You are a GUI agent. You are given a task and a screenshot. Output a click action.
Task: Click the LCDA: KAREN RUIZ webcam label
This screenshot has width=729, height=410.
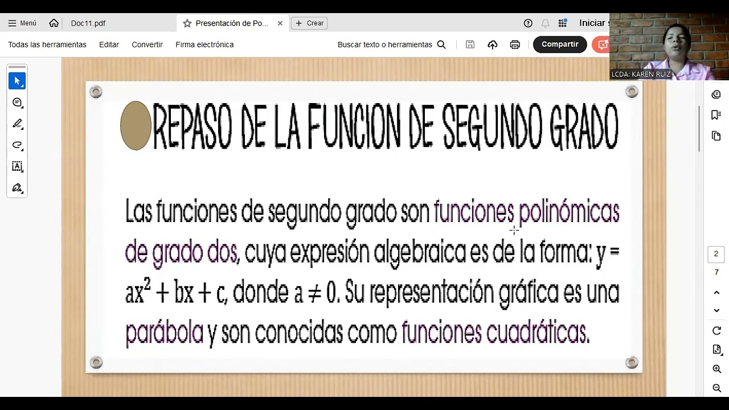click(x=641, y=75)
